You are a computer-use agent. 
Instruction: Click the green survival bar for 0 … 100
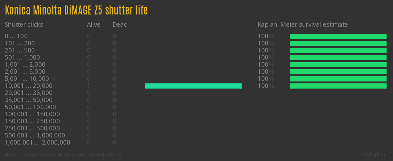coord(338,36)
